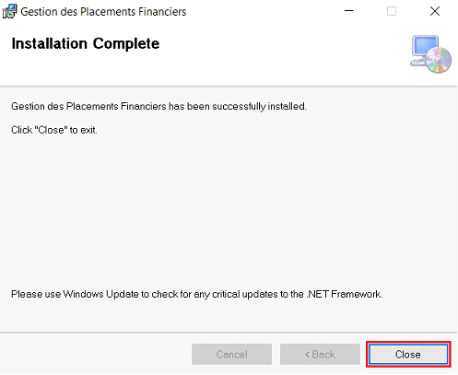
Task: Minimize the installer window
Action: (348, 11)
